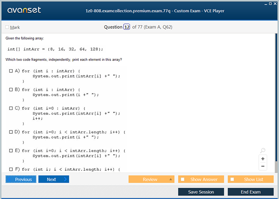
Task: Go to the Previous question
Action: [21, 179]
